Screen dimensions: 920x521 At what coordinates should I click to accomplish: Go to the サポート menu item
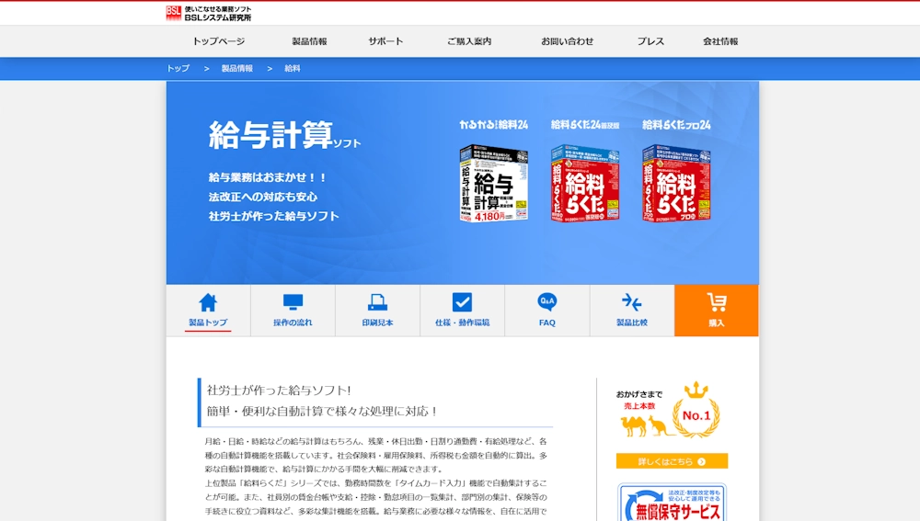click(385, 41)
